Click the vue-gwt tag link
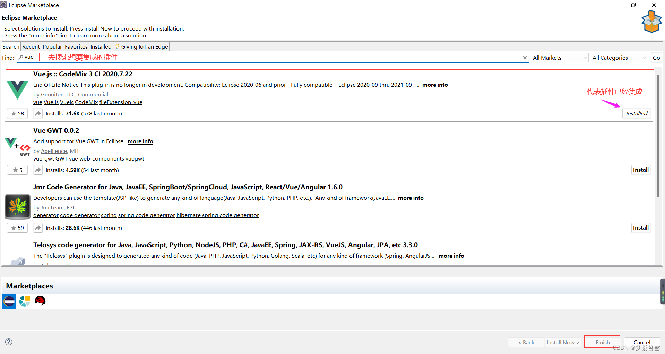The width and height of the screenshot is (665, 354). [44, 159]
